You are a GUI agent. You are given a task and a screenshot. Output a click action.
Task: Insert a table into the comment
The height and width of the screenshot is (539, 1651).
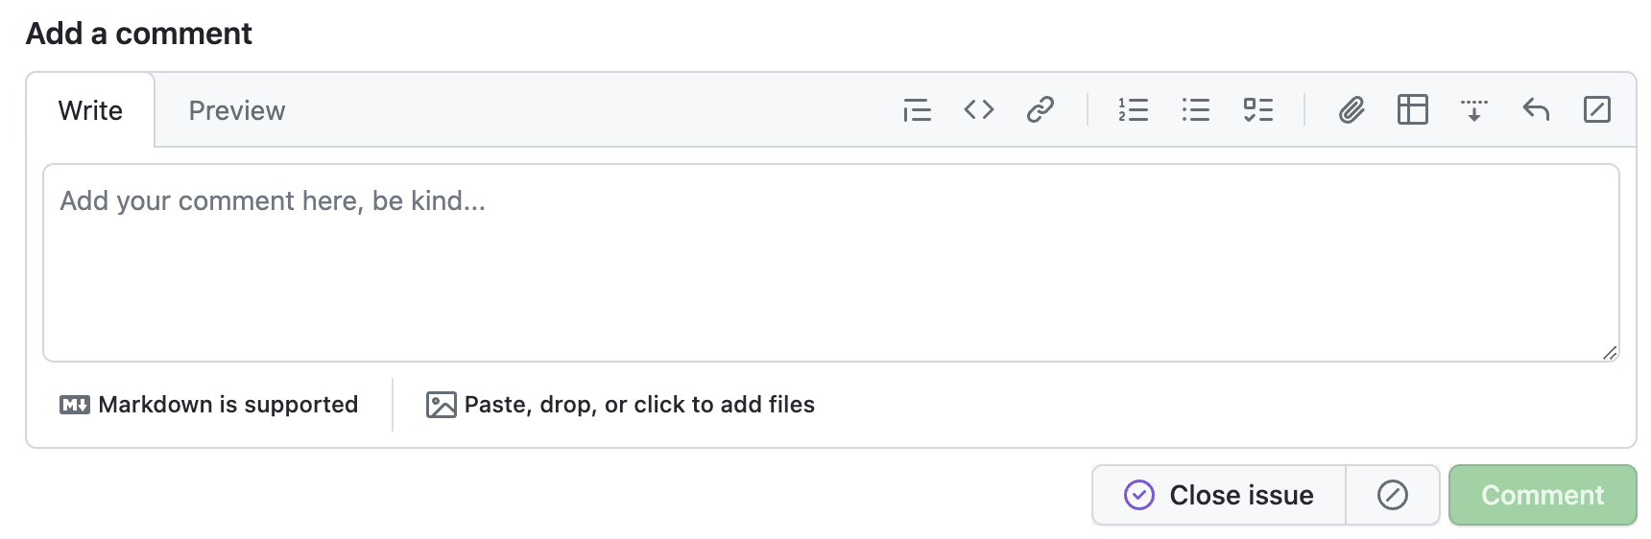[1412, 110]
